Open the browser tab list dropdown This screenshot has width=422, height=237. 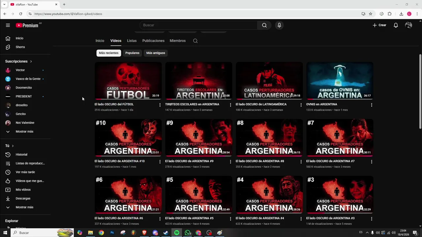click(x=4, y=5)
